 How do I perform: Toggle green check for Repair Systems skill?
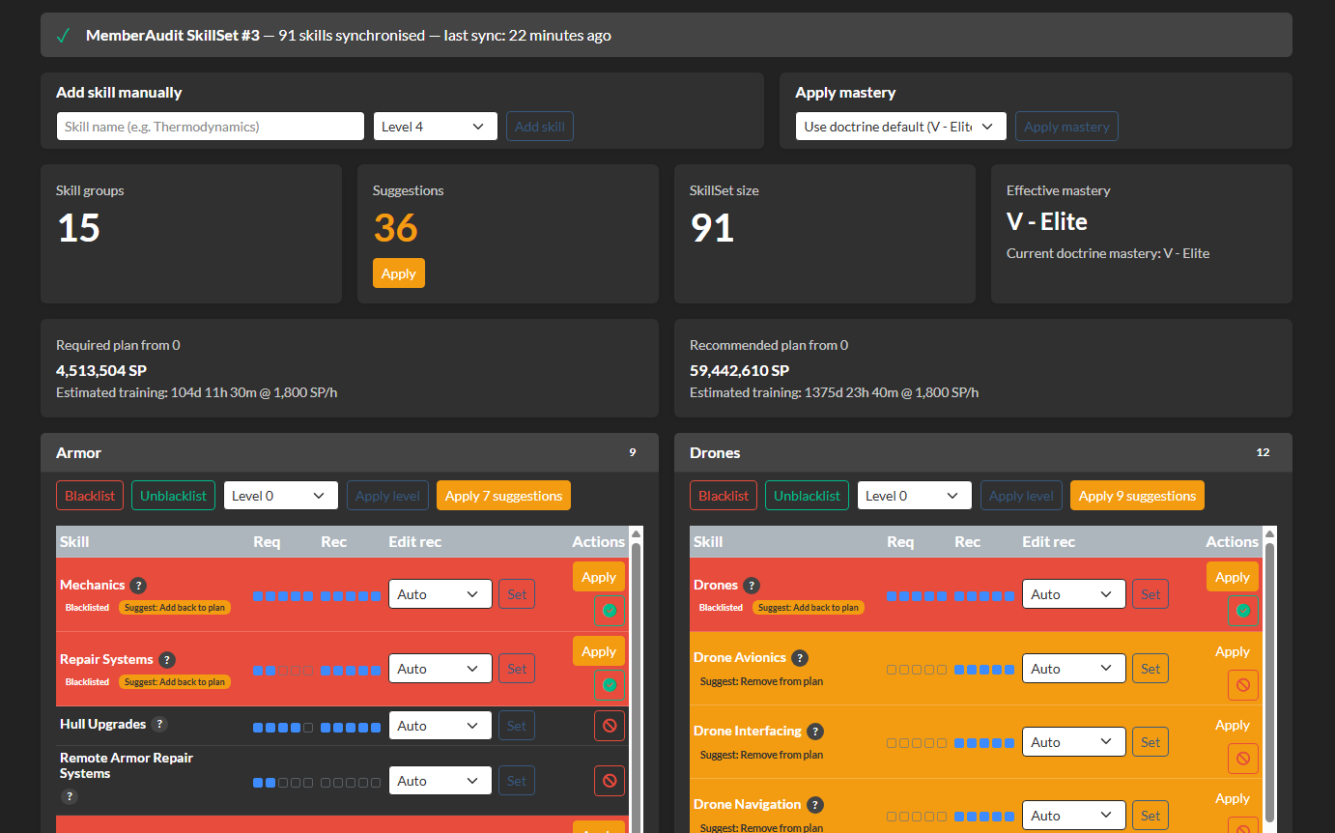(609, 685)
